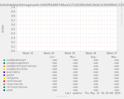Click the available dark purple legend swatch
This screenshot has width=124, height=99.
coord(4,72)
